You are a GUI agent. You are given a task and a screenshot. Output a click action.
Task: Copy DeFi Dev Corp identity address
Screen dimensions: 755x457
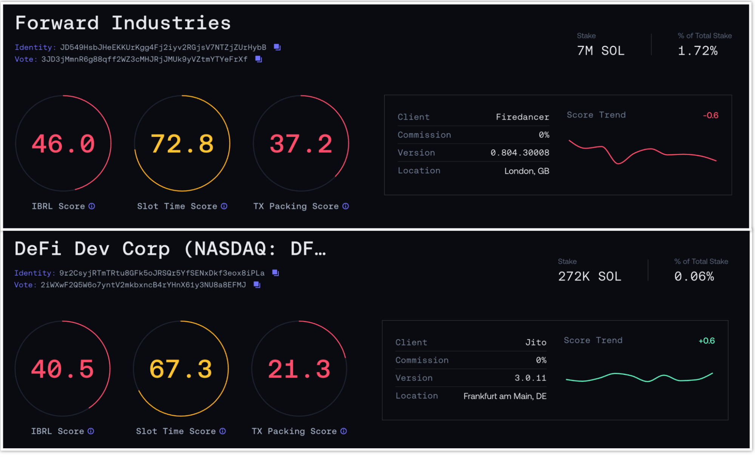pos(276,273)
